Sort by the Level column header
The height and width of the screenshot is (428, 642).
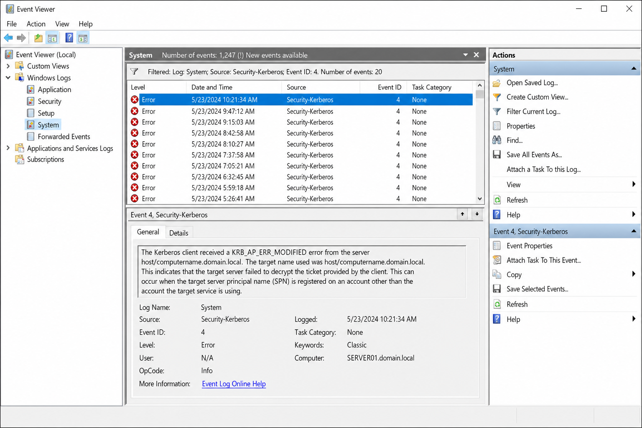tap(157, 87)
